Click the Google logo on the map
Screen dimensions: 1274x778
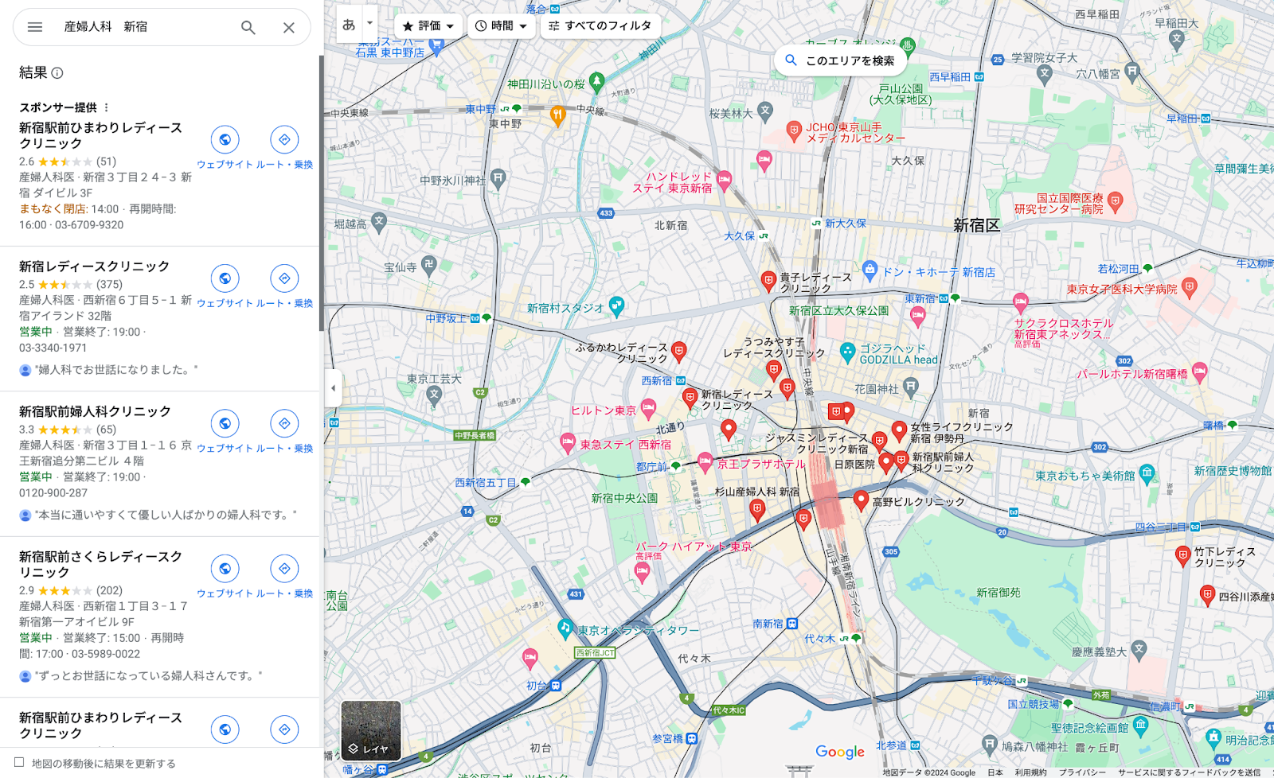click(840, 752)
